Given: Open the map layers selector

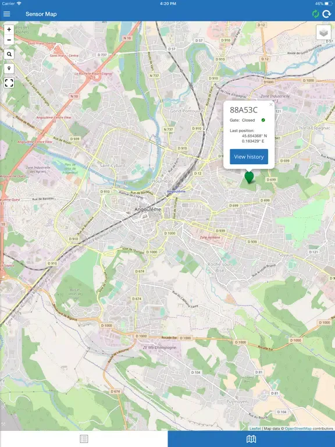Looking at the screenshot, I should (x=323, y=32).
